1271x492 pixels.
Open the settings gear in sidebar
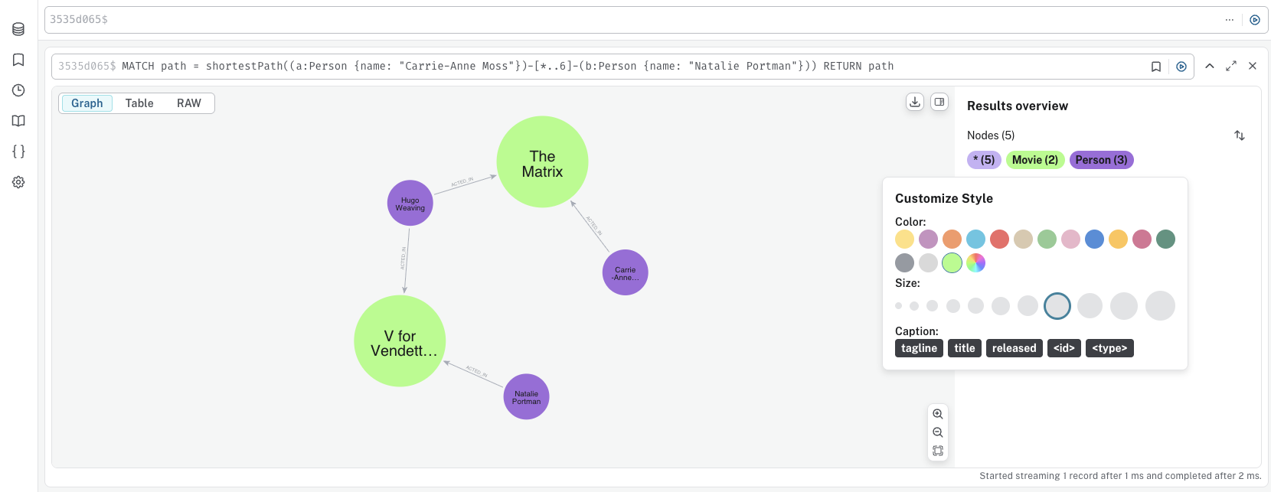[x=18, y=182]
